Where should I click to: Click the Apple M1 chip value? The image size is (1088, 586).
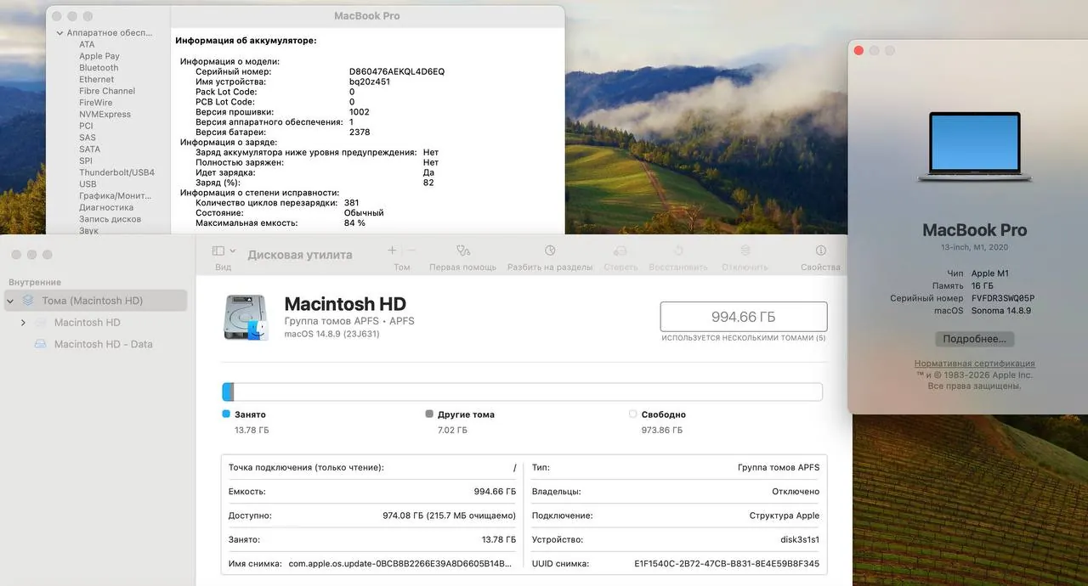(990, 273)
